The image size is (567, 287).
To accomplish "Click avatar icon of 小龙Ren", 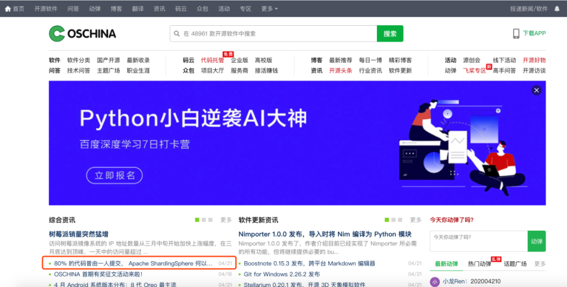I will click(x=435, y=281).
